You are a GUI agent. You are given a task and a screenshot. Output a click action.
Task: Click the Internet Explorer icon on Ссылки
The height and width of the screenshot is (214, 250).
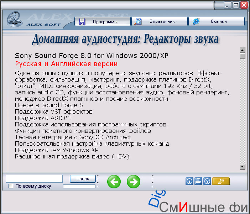[196, 21]
